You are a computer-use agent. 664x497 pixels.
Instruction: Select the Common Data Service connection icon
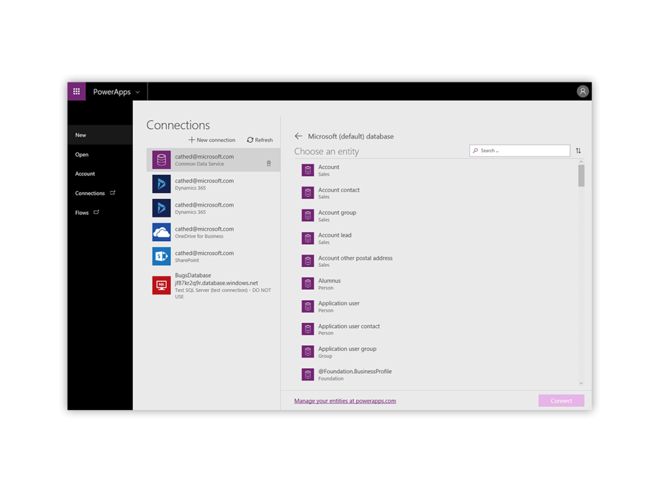pos(161,159)
